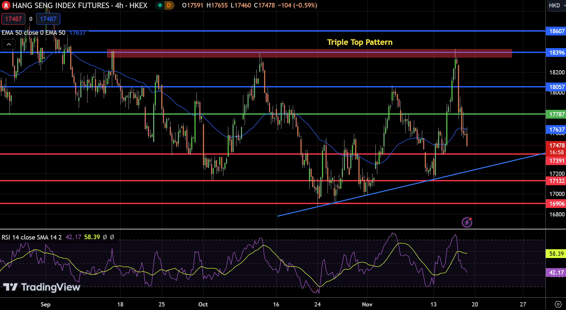This screenshot has height=310, width=566.
Task: Open the HANG SENG INDEX FUTURES symbol title
Action: coord(61,6)
